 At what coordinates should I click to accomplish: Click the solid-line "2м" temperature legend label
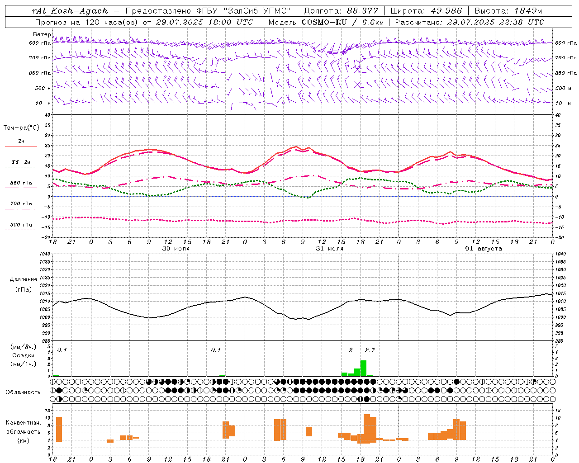coord(21,142)
